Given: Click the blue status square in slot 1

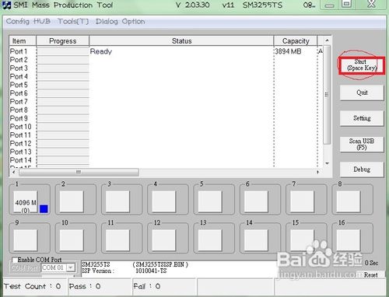Looking at the screenshot, I should (x=44, y=209).
